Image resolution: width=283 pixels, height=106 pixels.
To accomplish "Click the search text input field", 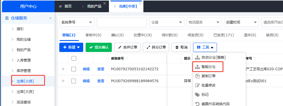I will pyautogui.click(x=122, y=22).
